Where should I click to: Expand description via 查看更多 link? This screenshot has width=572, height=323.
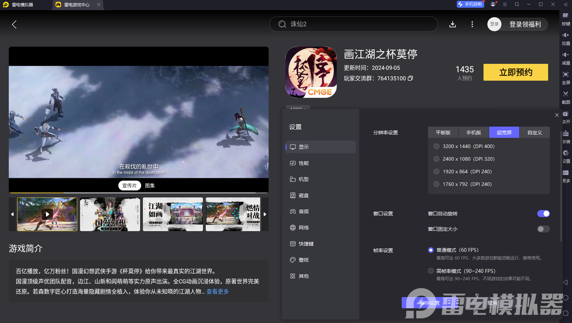coord(218,291)
